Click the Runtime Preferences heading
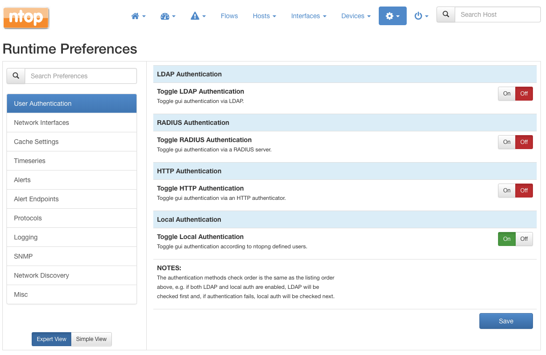Image resolution: width=546 pixels, height=355 pixels. pyautogui.click(x=69, y=49)
